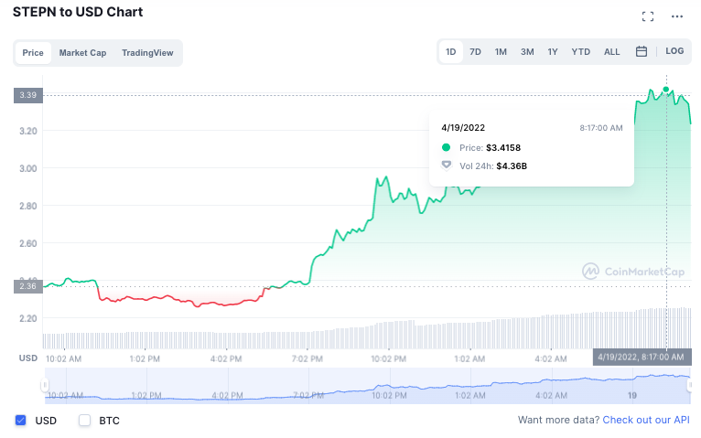Select the 7D time range
Screen dimensions: 701x438
point(475,52)
